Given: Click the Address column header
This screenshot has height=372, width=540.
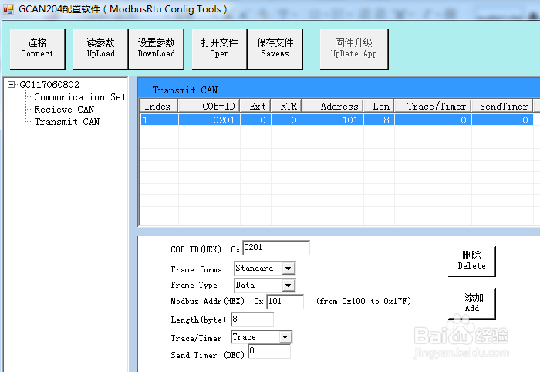Looking at the screenshot, I should point(332,106).
